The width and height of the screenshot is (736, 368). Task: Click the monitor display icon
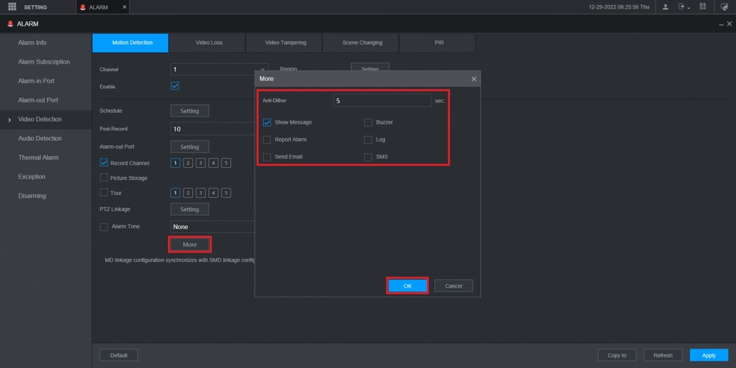tap(724, 7)
